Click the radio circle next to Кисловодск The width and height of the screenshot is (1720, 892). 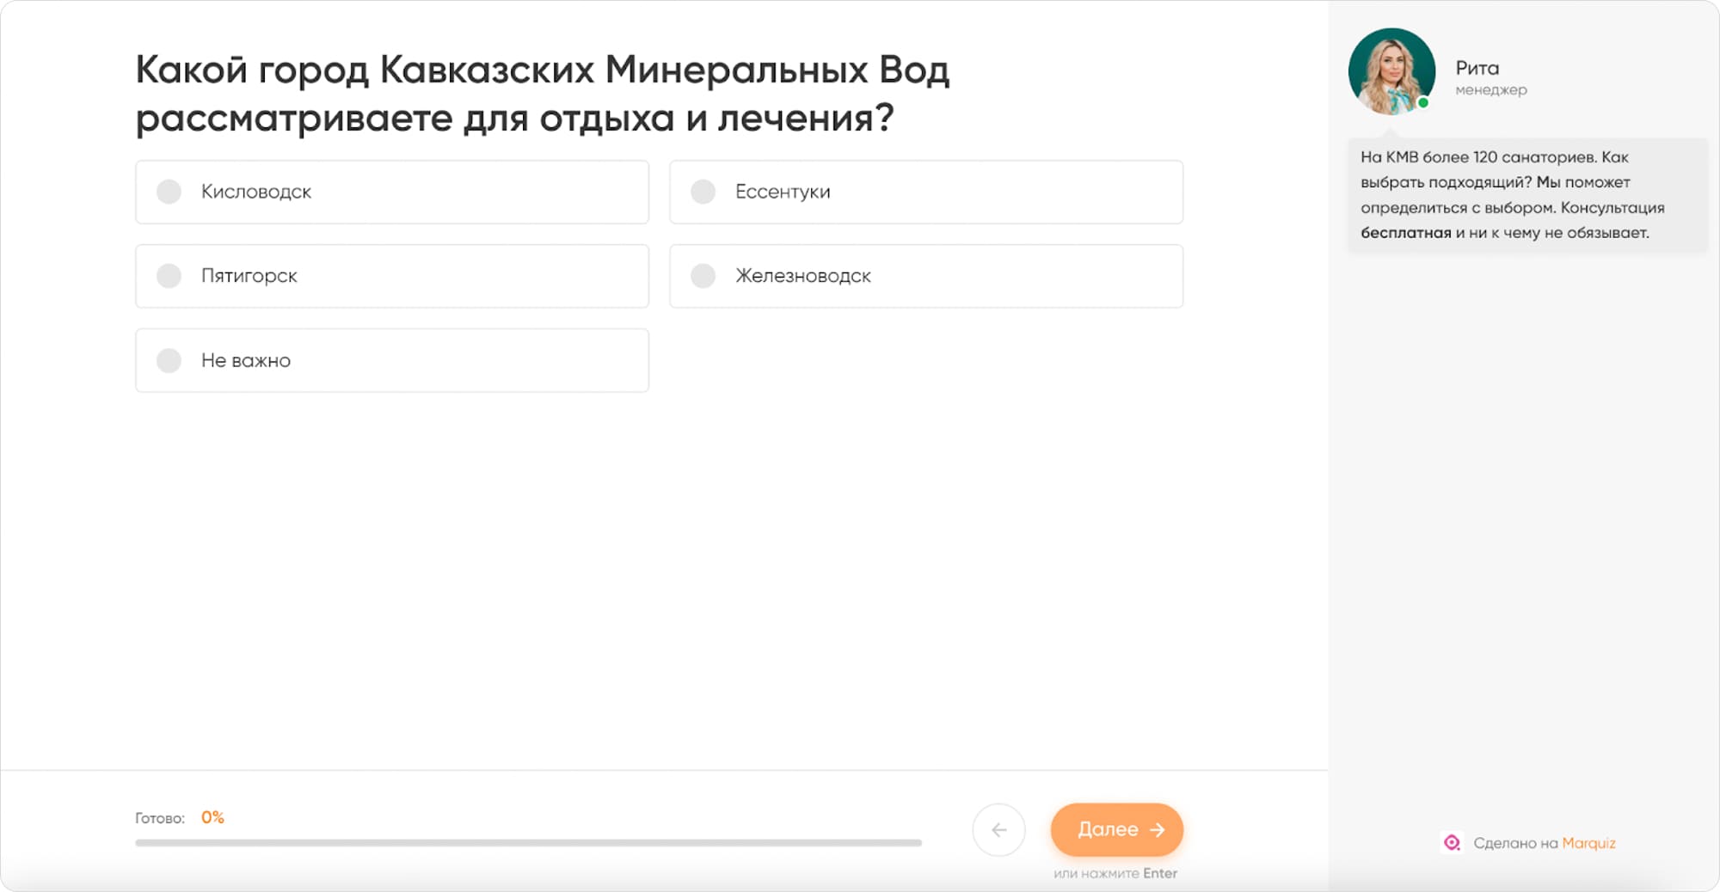(169, 192)
